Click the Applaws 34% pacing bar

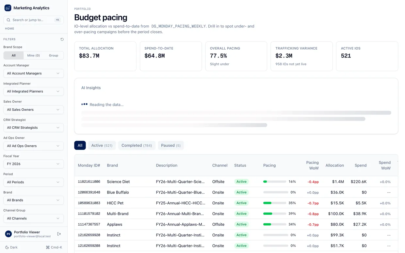point(275,224)
